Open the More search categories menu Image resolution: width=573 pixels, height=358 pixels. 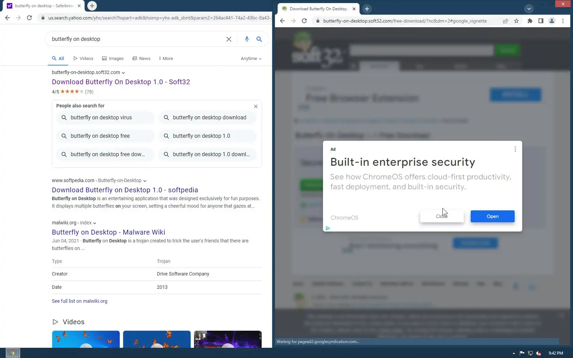(x=166, y=59)
